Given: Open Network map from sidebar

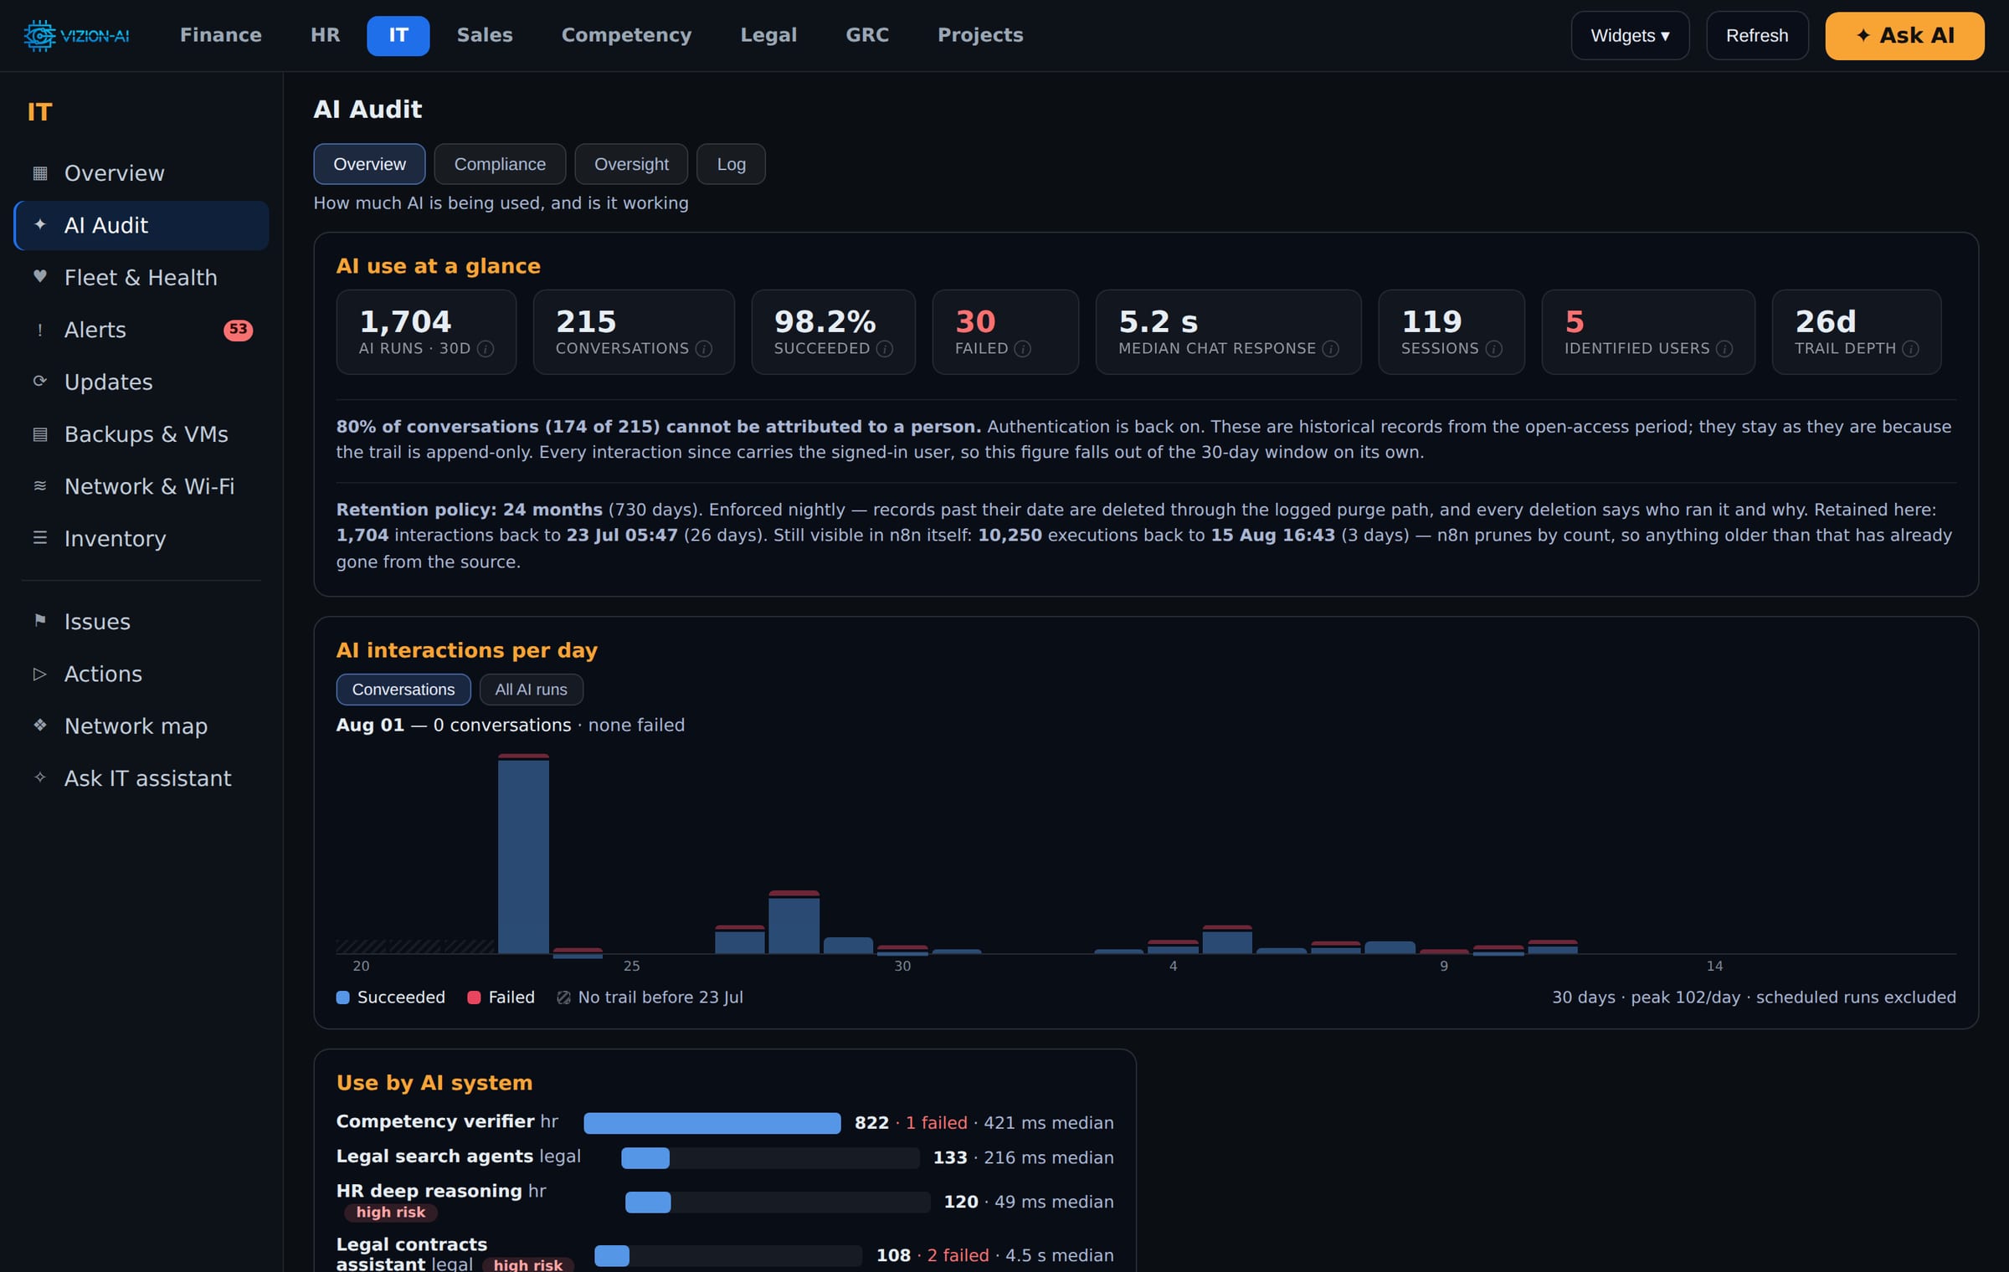Looking at the screenshot, I should pos(141,726).
